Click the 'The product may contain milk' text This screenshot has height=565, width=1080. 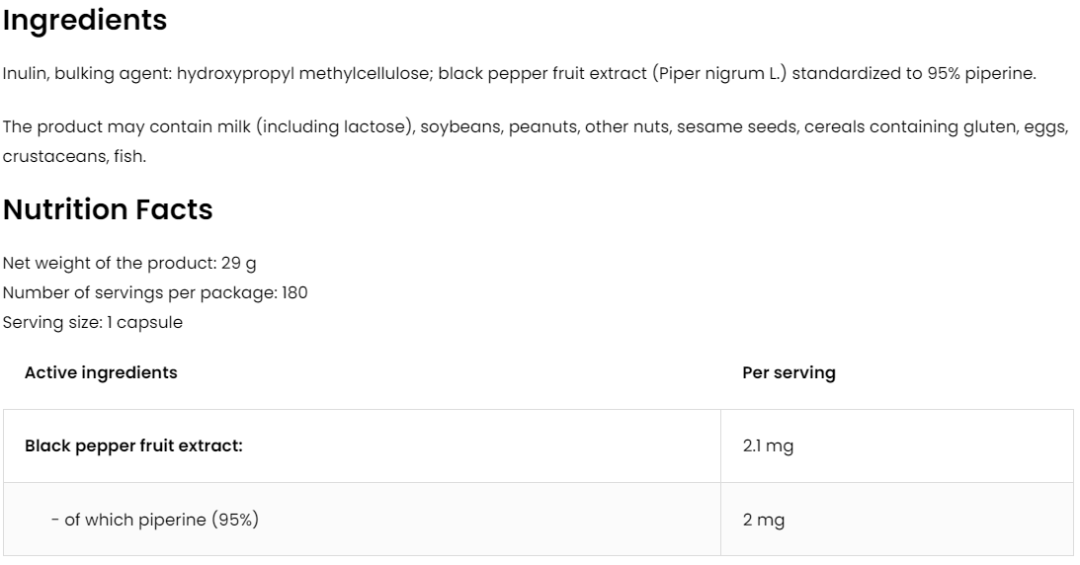click(x=127, y=127)
